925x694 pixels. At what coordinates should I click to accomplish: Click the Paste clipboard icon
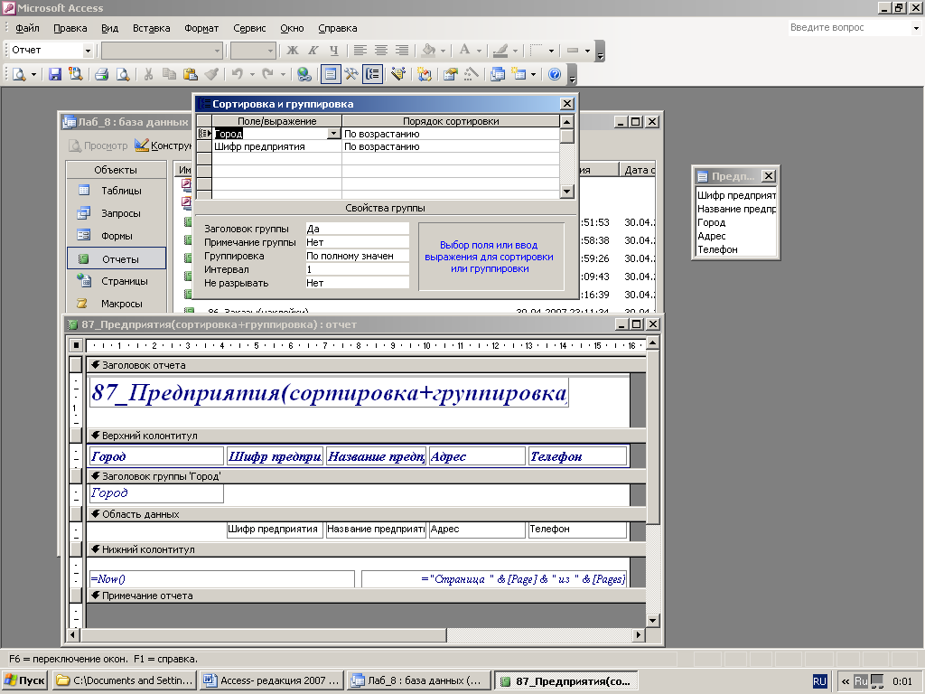190,74
